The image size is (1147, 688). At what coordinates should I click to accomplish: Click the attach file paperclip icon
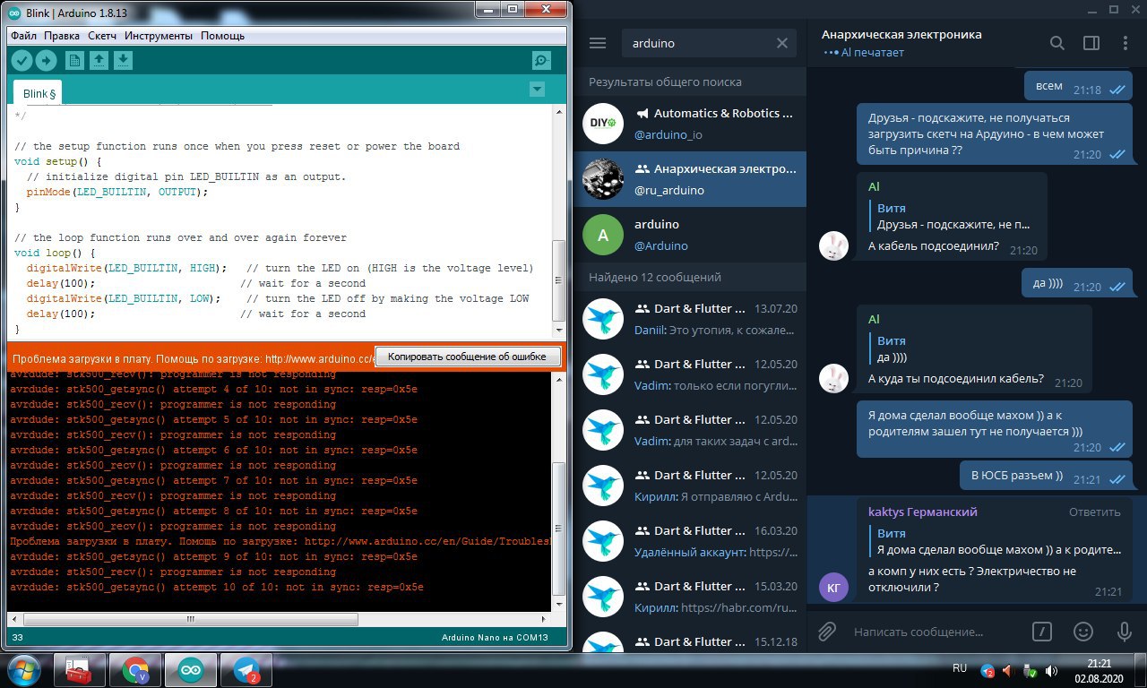(827, 632)
